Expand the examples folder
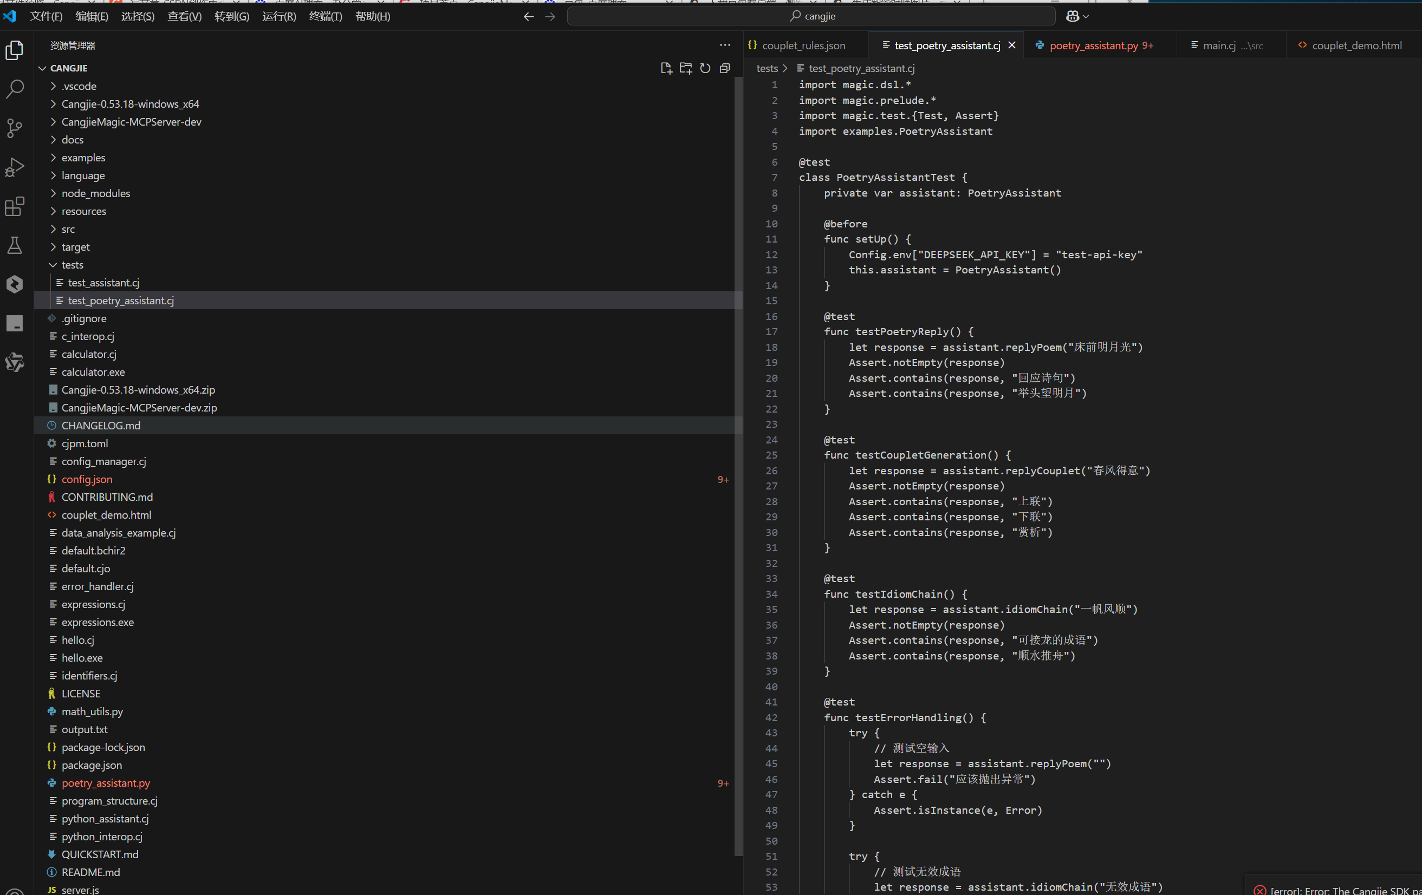The image size is (1422, 895). point(83,158)
